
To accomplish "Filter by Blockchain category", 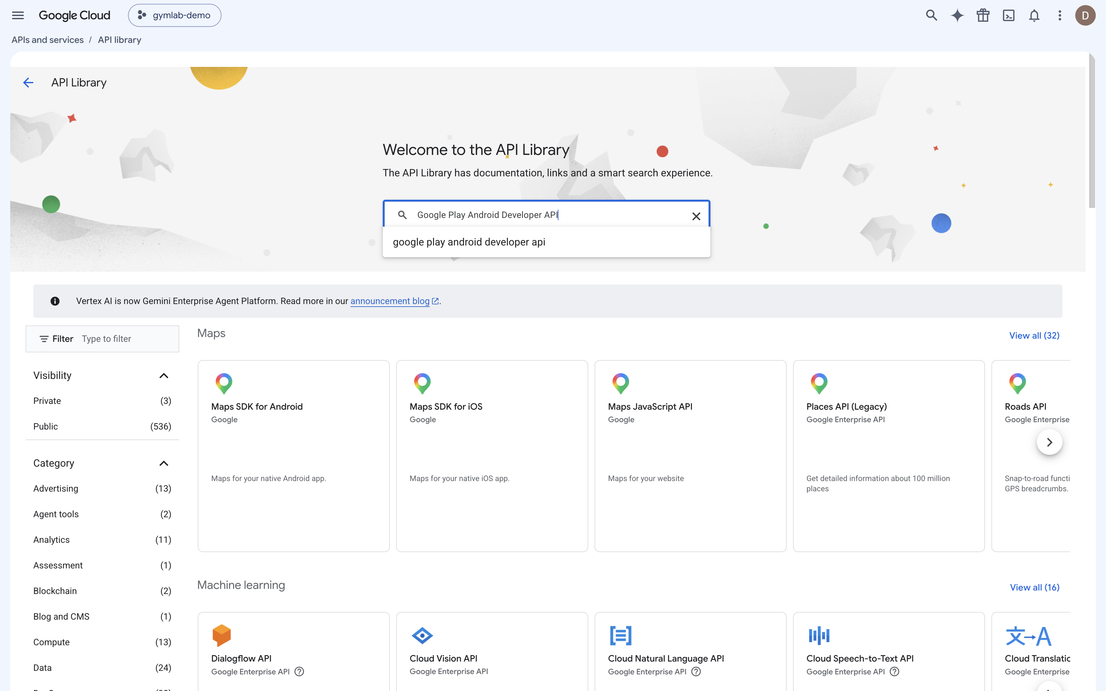I will [x=102, y=591].
